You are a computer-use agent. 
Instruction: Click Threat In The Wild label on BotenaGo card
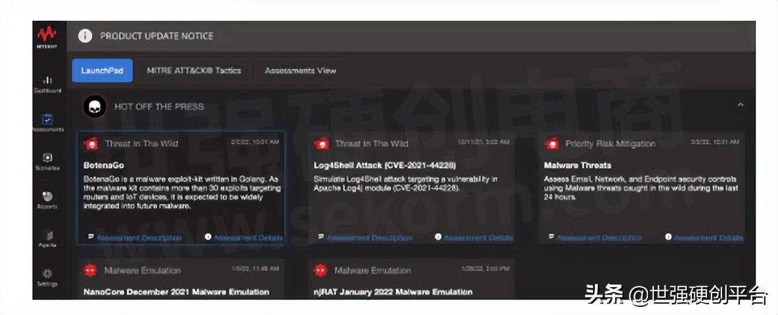142,144
